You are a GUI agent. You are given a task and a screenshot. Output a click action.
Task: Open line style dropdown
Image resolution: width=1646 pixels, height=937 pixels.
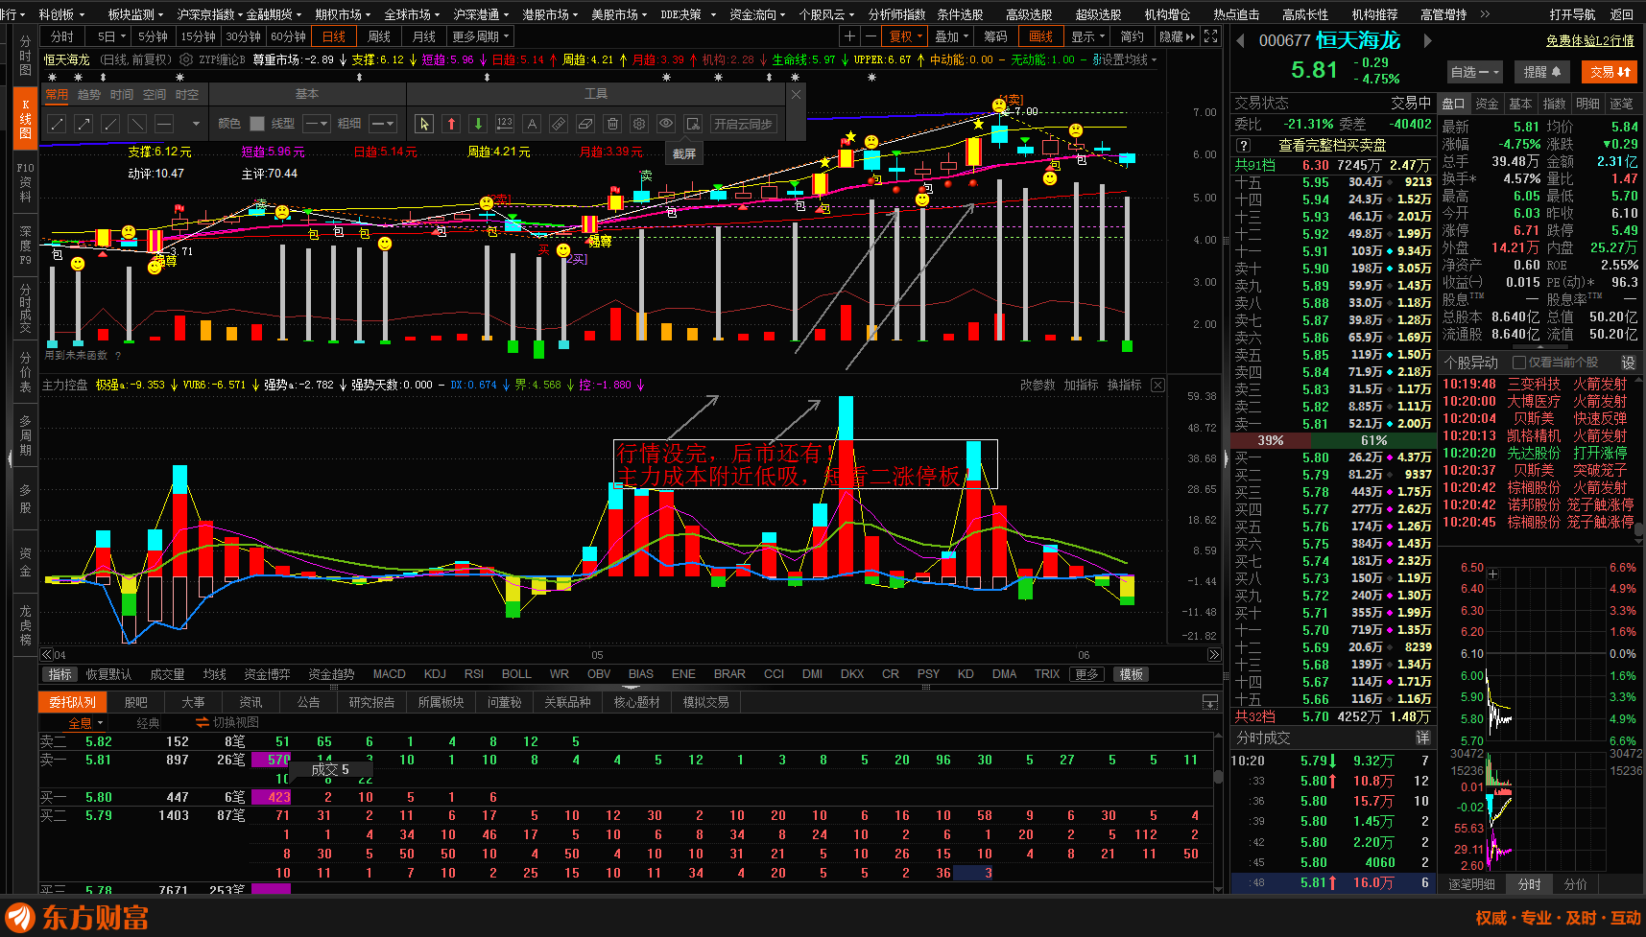pyautogui.click(x=317, y=124)
